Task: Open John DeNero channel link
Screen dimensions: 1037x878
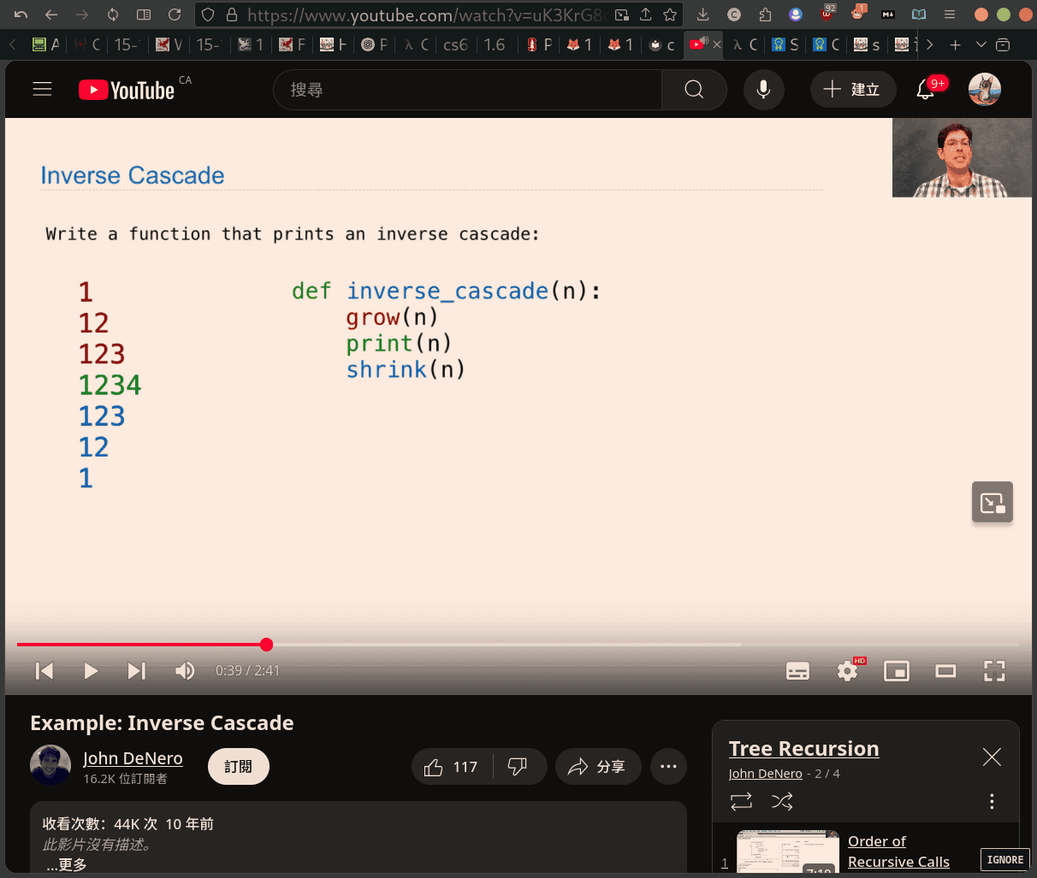Action: (133, 758)
